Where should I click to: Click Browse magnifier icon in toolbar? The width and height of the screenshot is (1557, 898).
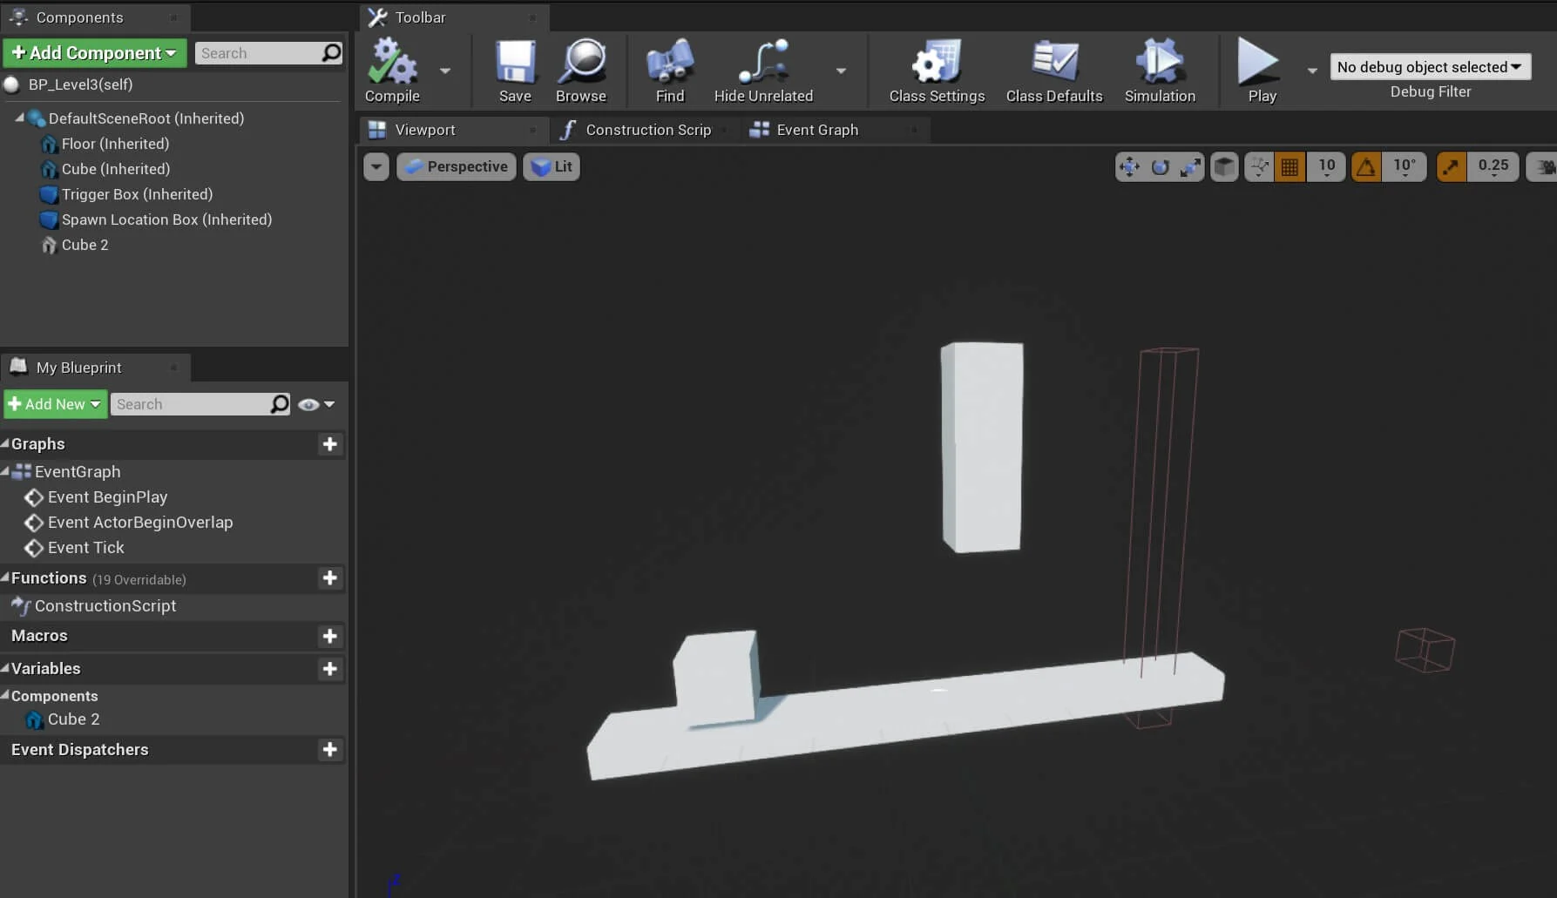581,64
